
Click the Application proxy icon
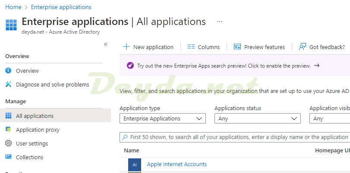(8, 130)
